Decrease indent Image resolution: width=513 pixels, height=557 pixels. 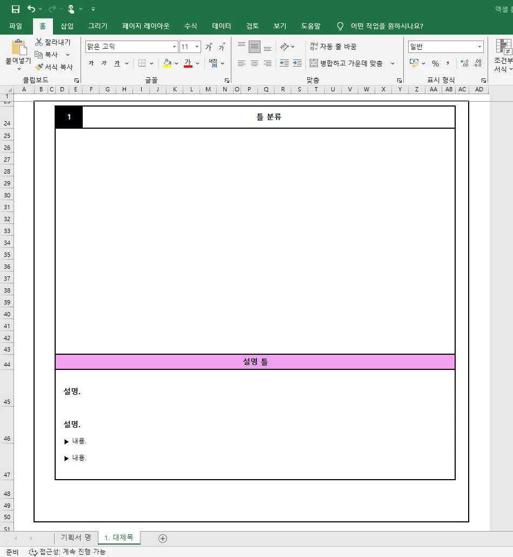point(284,63)
